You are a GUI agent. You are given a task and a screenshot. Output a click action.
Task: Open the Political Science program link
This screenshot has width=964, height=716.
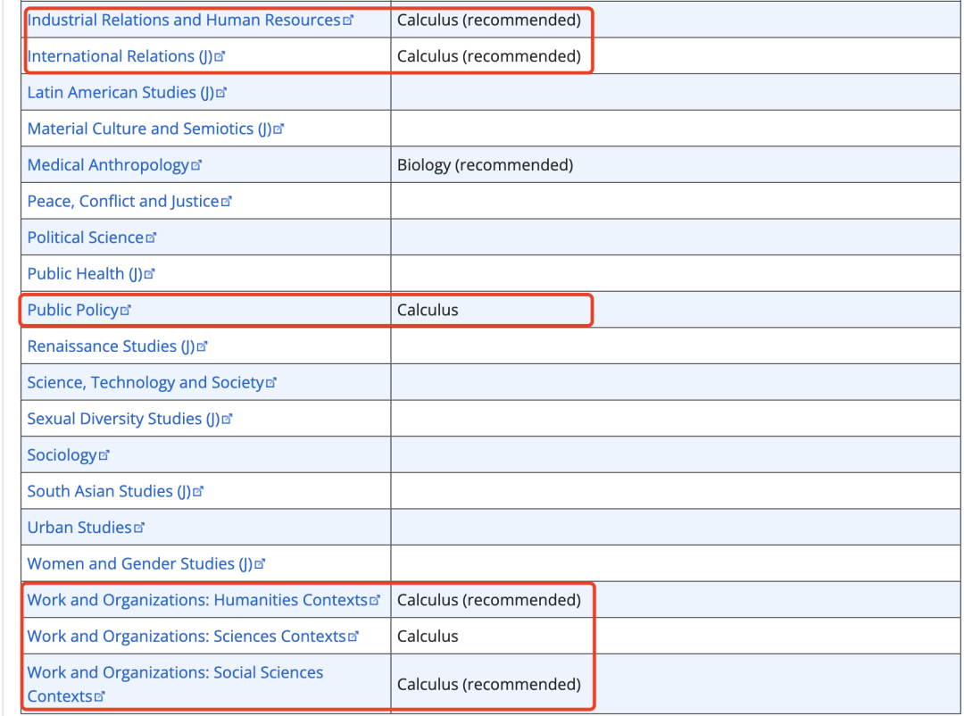(85, 237)
